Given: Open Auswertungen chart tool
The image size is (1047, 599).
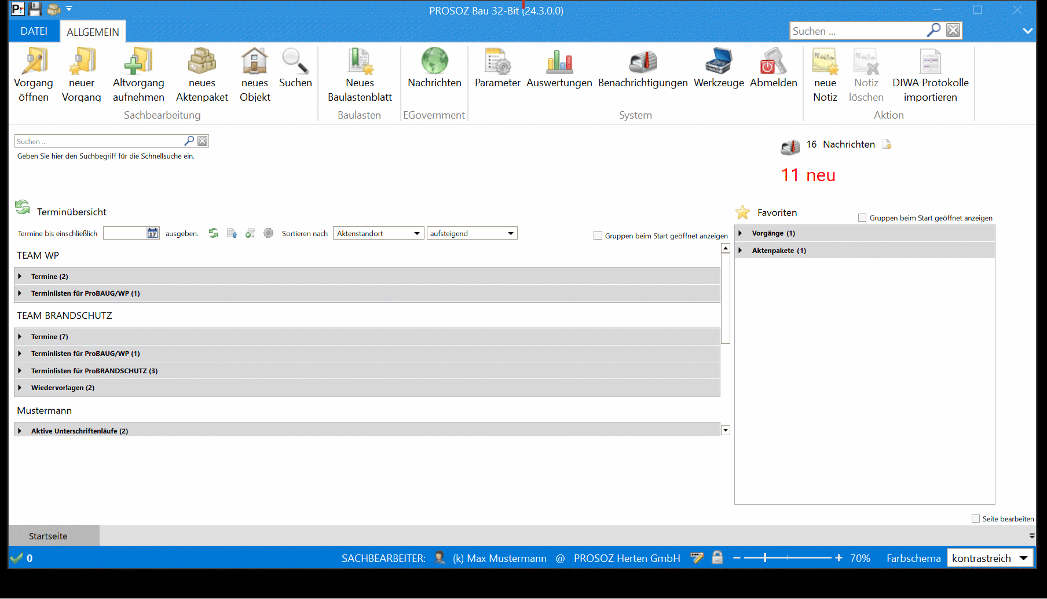Looking at the screenshot, I should [x=559, y=68].
